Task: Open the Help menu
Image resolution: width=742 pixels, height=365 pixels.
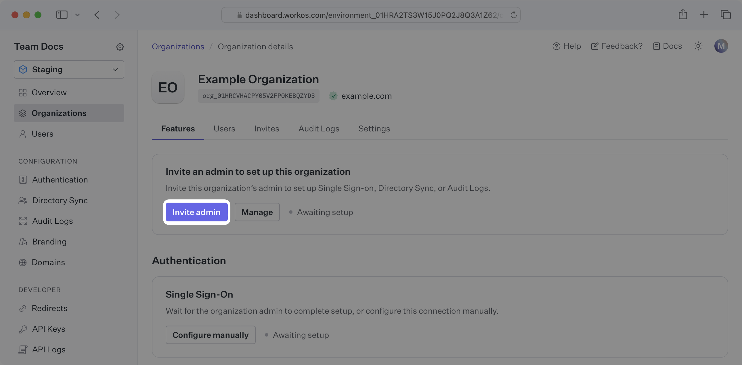Action: coord(566,46)
